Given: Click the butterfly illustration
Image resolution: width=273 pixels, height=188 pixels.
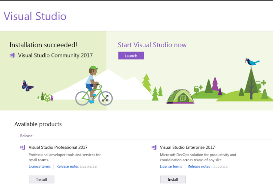Looking at the screenshot, I should pos(28,86).
